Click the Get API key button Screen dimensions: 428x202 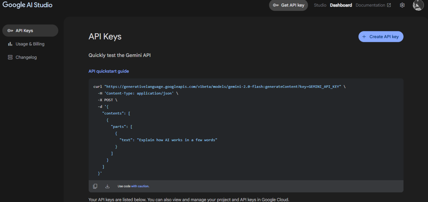pyautogui.click(x=288, y=5)
